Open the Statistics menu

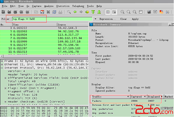63,6
